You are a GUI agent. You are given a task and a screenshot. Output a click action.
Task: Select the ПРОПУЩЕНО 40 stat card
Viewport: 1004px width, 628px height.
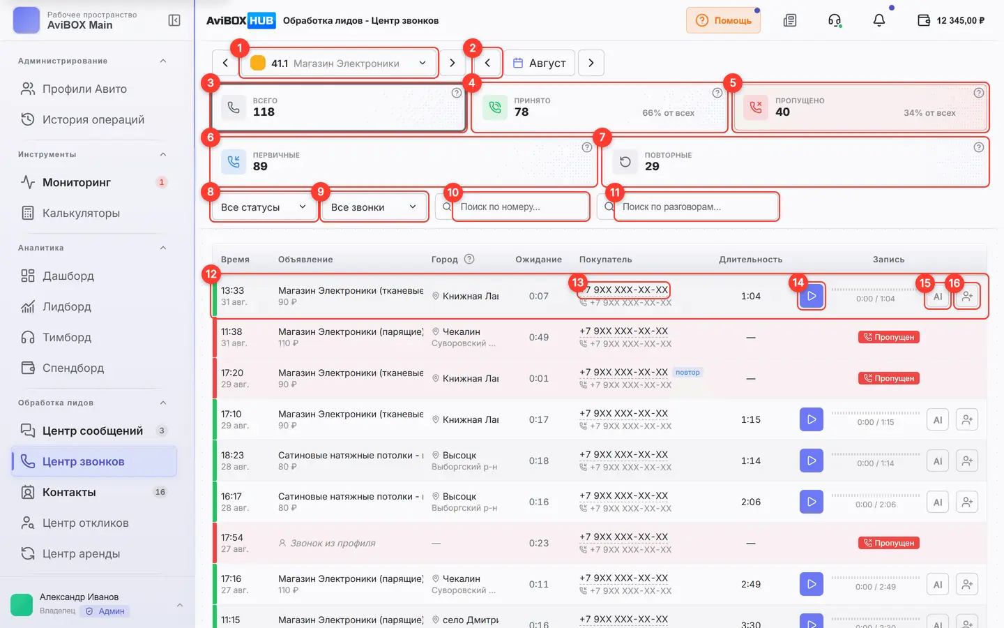tap(861, 107)
